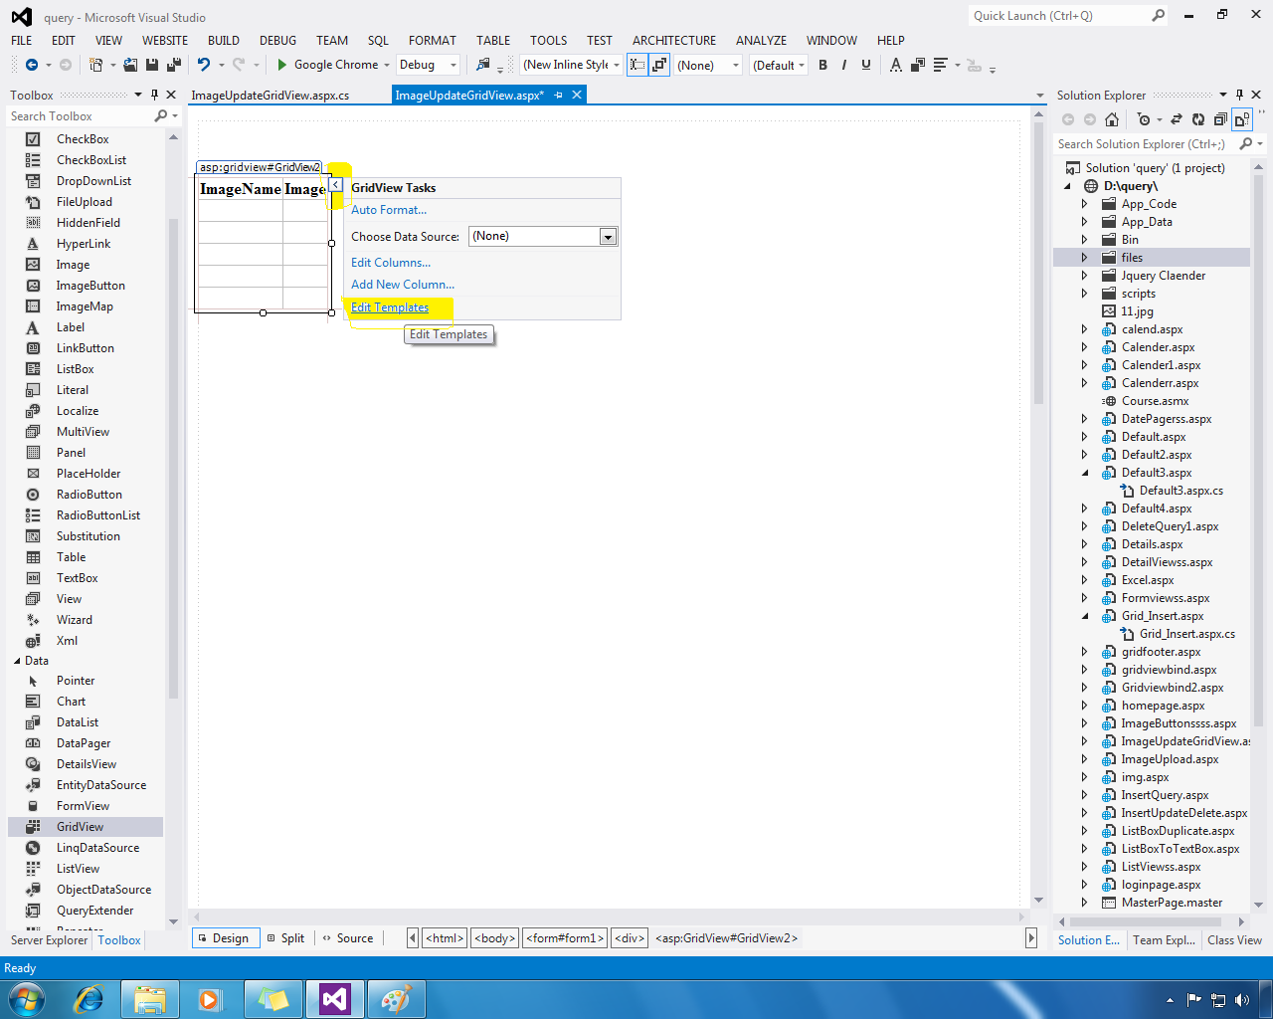Expand the App_Code folder

point(1084,203)
